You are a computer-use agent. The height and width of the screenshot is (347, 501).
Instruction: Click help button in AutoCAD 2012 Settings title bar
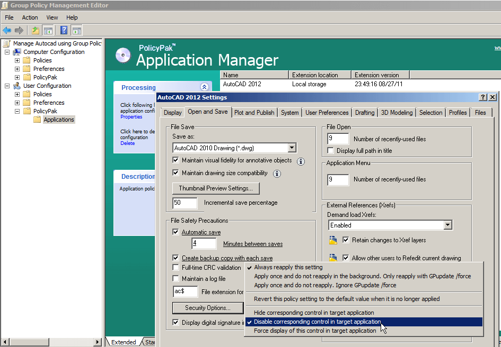(483, 97)
